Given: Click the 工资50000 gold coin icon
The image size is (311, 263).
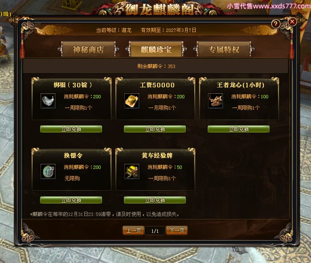Looking at the screenshot, I should tap(132, 101).
